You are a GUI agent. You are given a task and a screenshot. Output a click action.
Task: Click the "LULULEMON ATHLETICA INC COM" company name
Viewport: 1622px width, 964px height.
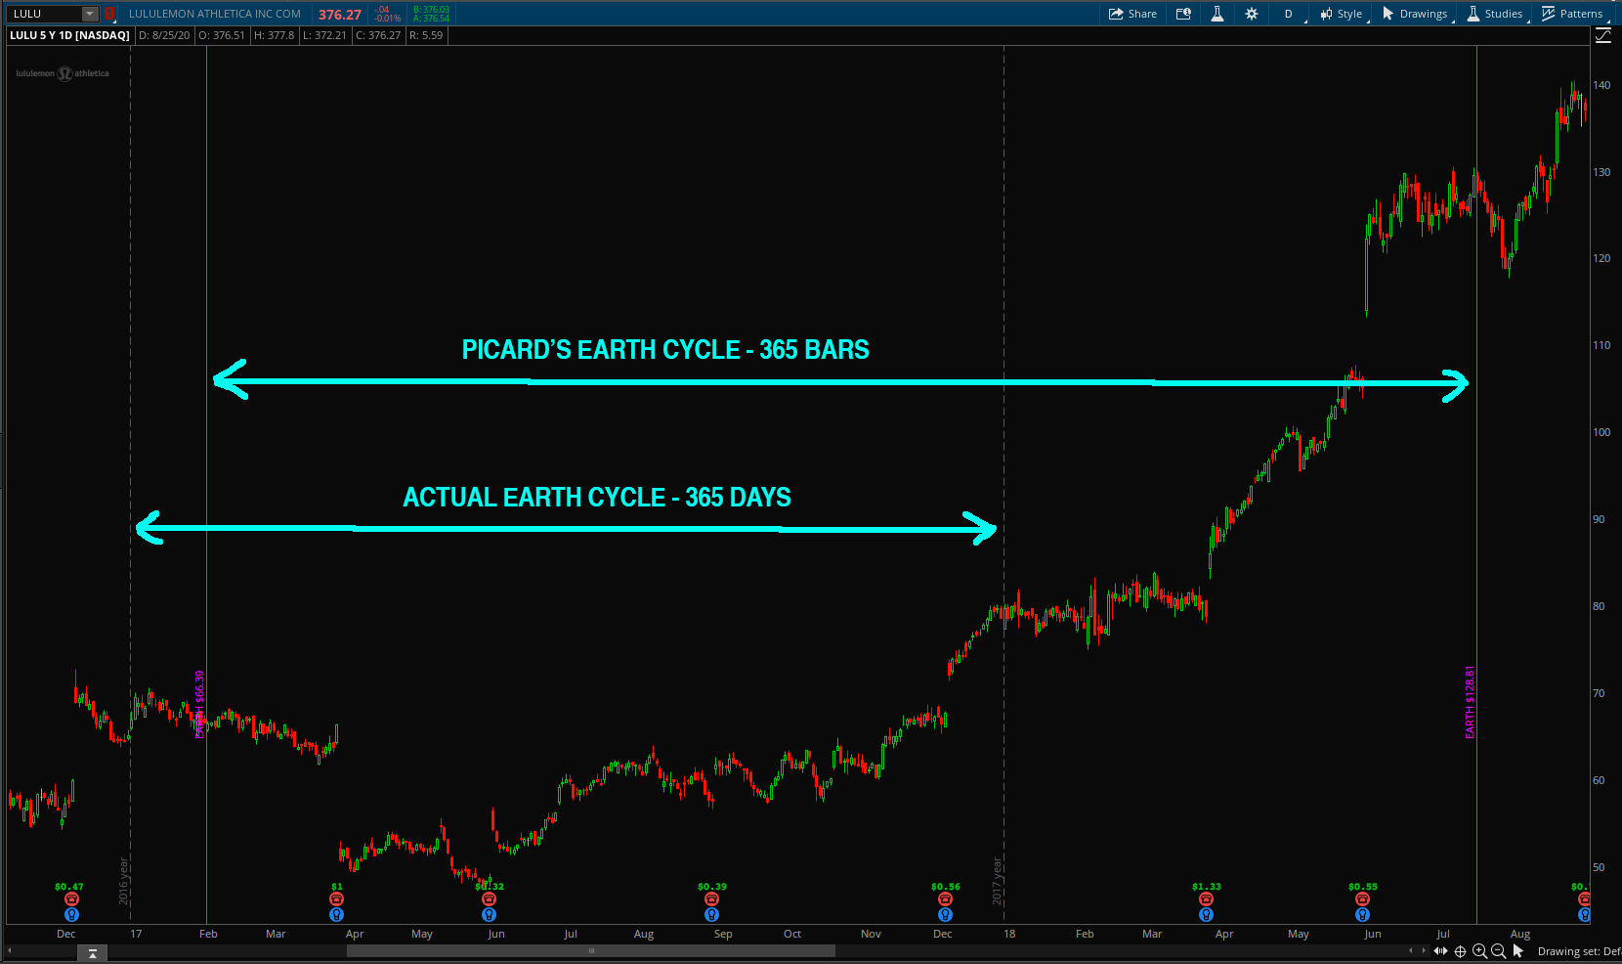(x=215, y=14)
